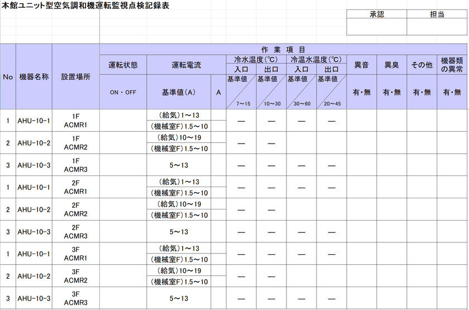Select the 運転状態 column header

pyautogui.click(x=123, y=65)
